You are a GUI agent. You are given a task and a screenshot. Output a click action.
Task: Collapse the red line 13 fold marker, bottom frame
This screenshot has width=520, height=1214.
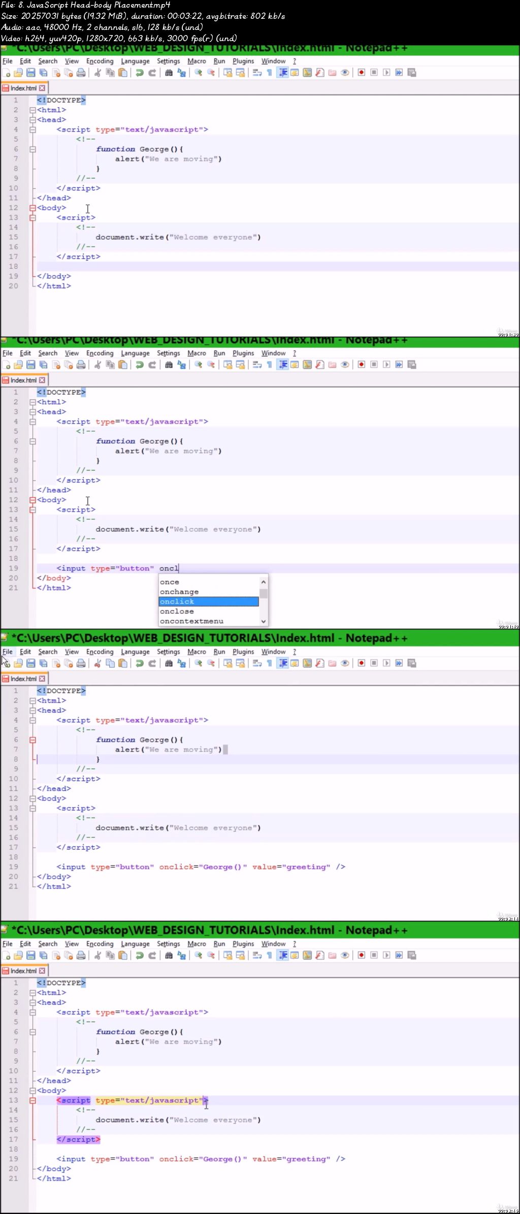click(x=32, y=1100)
